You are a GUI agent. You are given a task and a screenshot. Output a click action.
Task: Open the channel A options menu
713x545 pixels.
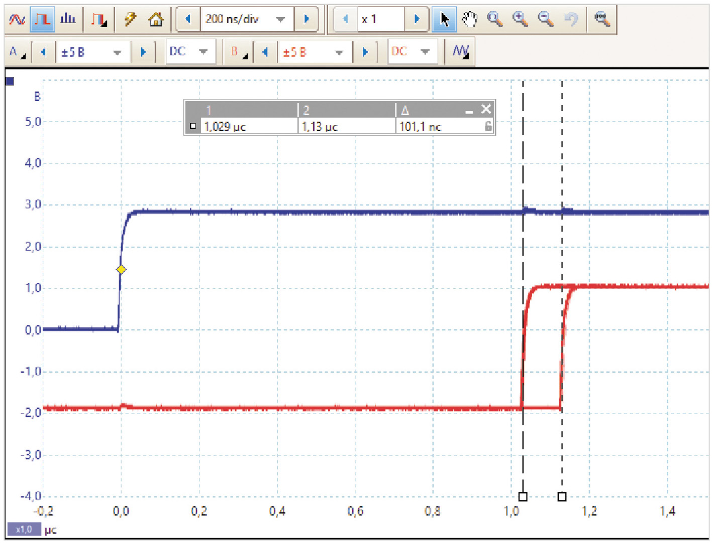[17, 52]
